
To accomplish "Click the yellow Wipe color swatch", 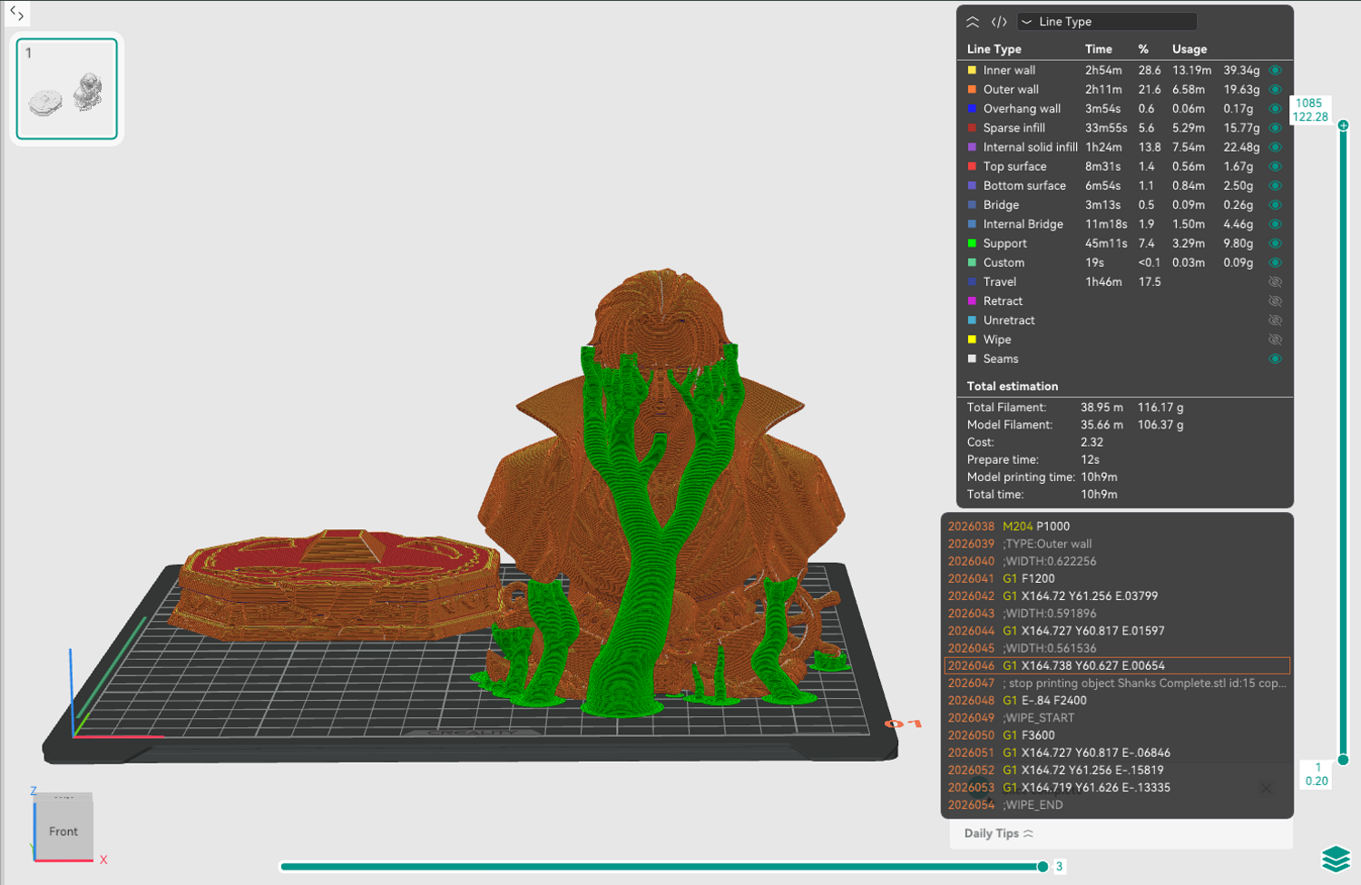I will [972, 339].
